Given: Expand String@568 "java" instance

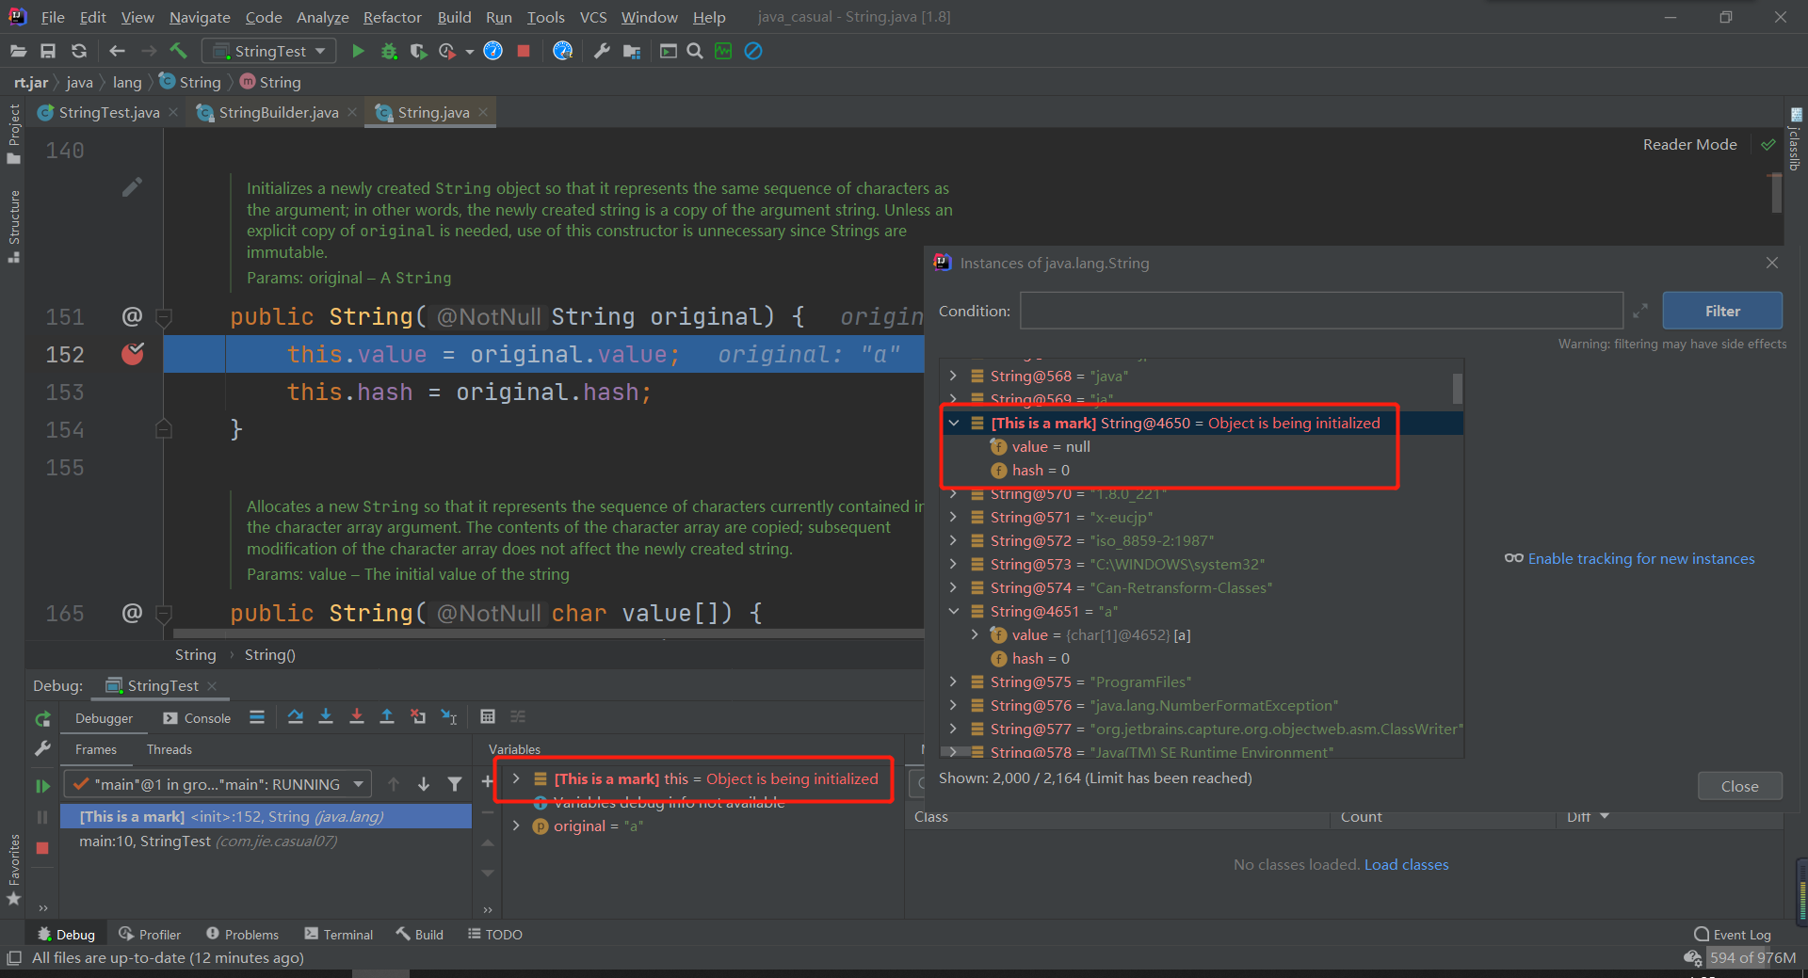Looking at the screenshot, I should tap(954, 377).
